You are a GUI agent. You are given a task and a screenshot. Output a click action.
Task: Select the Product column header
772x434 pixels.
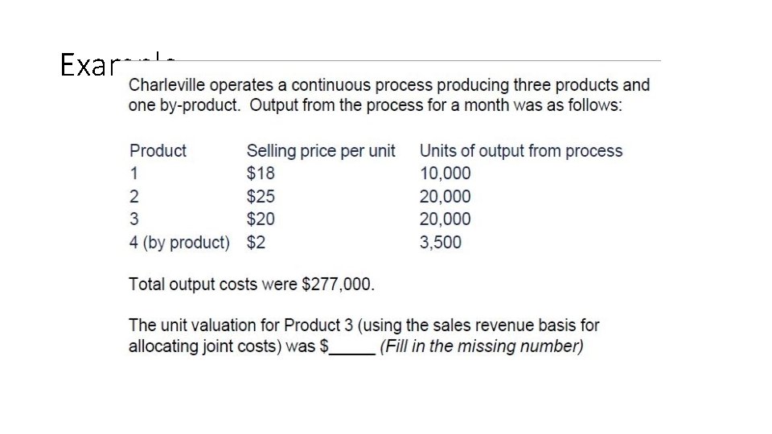click(x=158, y=150)
